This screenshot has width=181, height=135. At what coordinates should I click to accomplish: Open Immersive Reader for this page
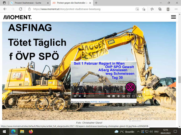coord(137,9)
